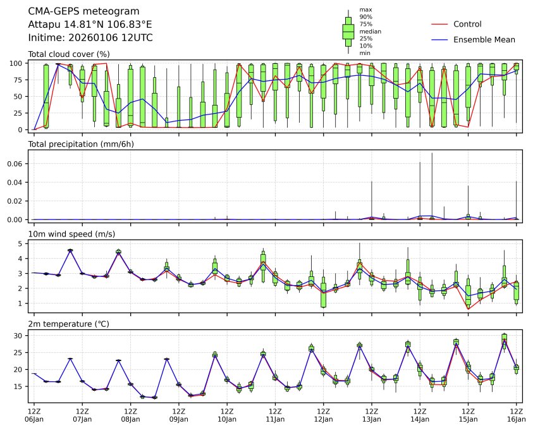Click the green boxplot legend symbol
The image size is (533, 430).
coord(348,30)
